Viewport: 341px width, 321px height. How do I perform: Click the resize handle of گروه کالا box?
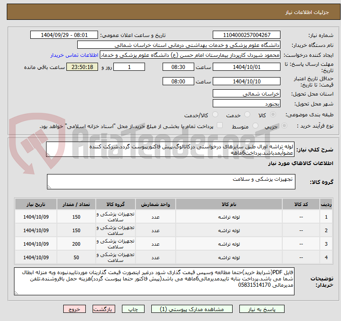tap(49, 187)
